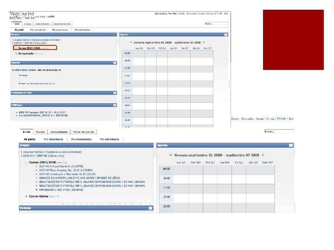Open Cursos tab in enlarged view
Screen dimensions: 334x250
pyautogui.click(x=40, y=132)
